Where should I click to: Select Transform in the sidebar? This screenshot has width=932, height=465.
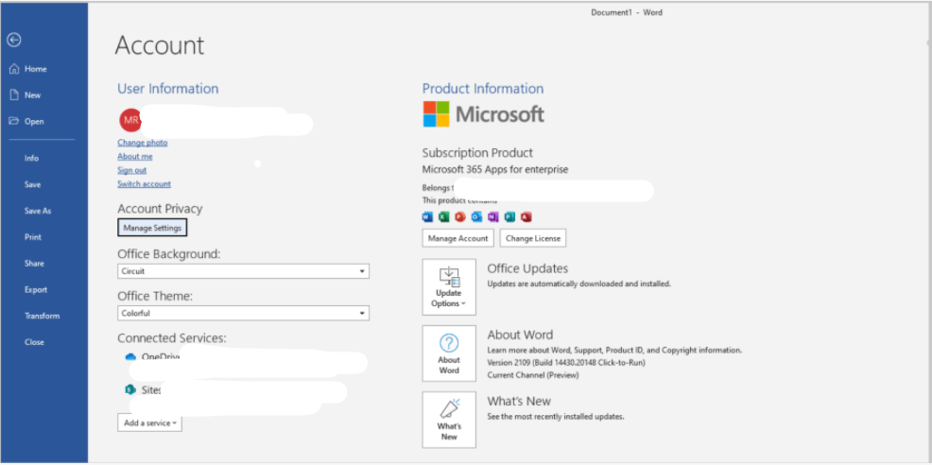click(44, 316)
